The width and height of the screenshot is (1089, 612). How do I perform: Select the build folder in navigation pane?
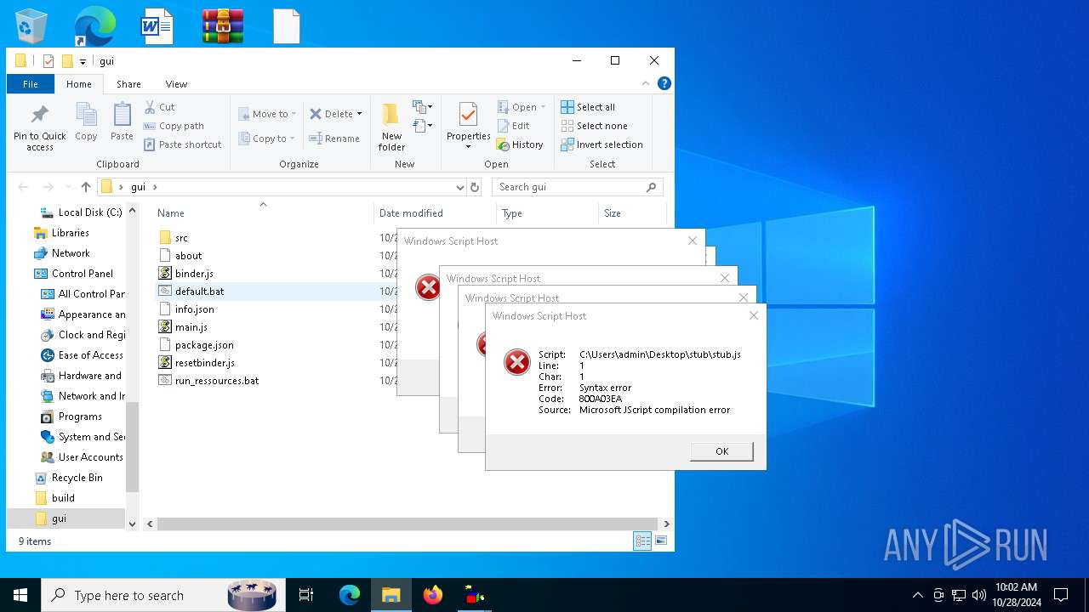[x=63, y=498]
